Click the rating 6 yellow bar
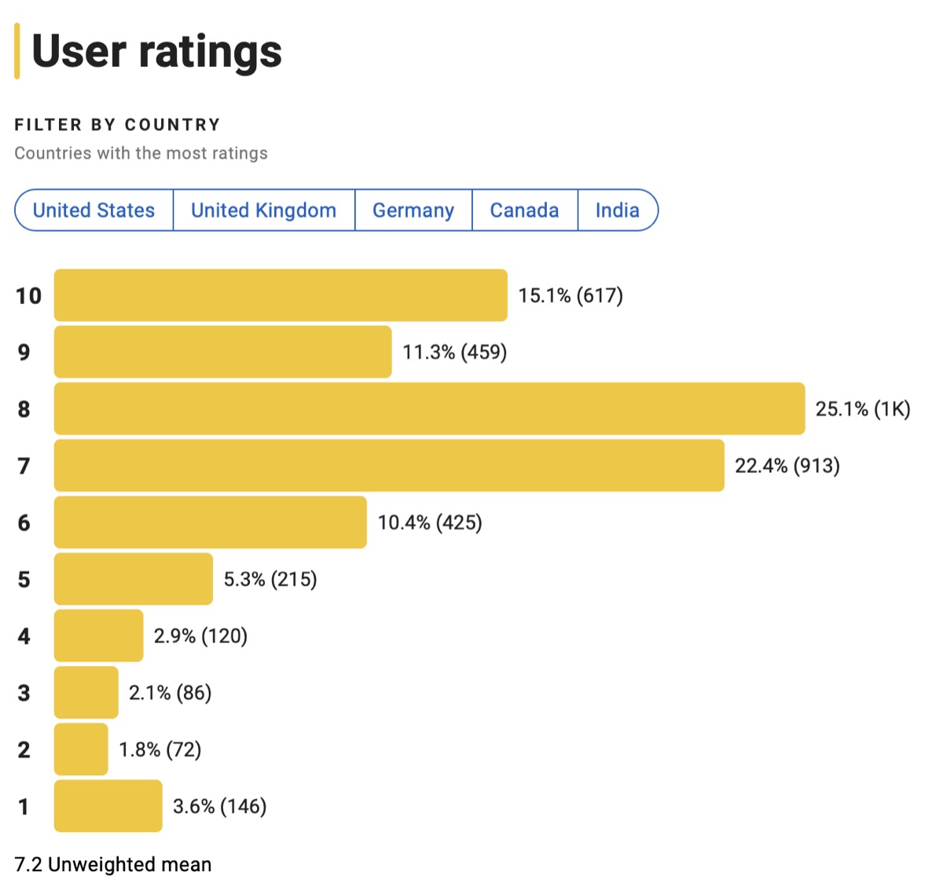This screenshot has height=894, width=943. 210,522
